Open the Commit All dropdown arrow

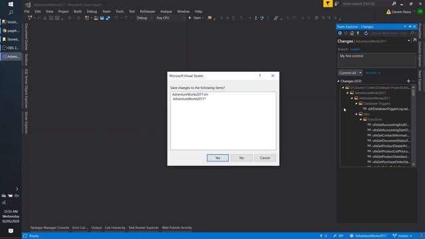(x=360, y=73)
